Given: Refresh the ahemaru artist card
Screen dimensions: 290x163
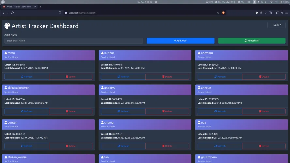Looking at the screenshot, I should pyautogui.click(x=220, y=77).
